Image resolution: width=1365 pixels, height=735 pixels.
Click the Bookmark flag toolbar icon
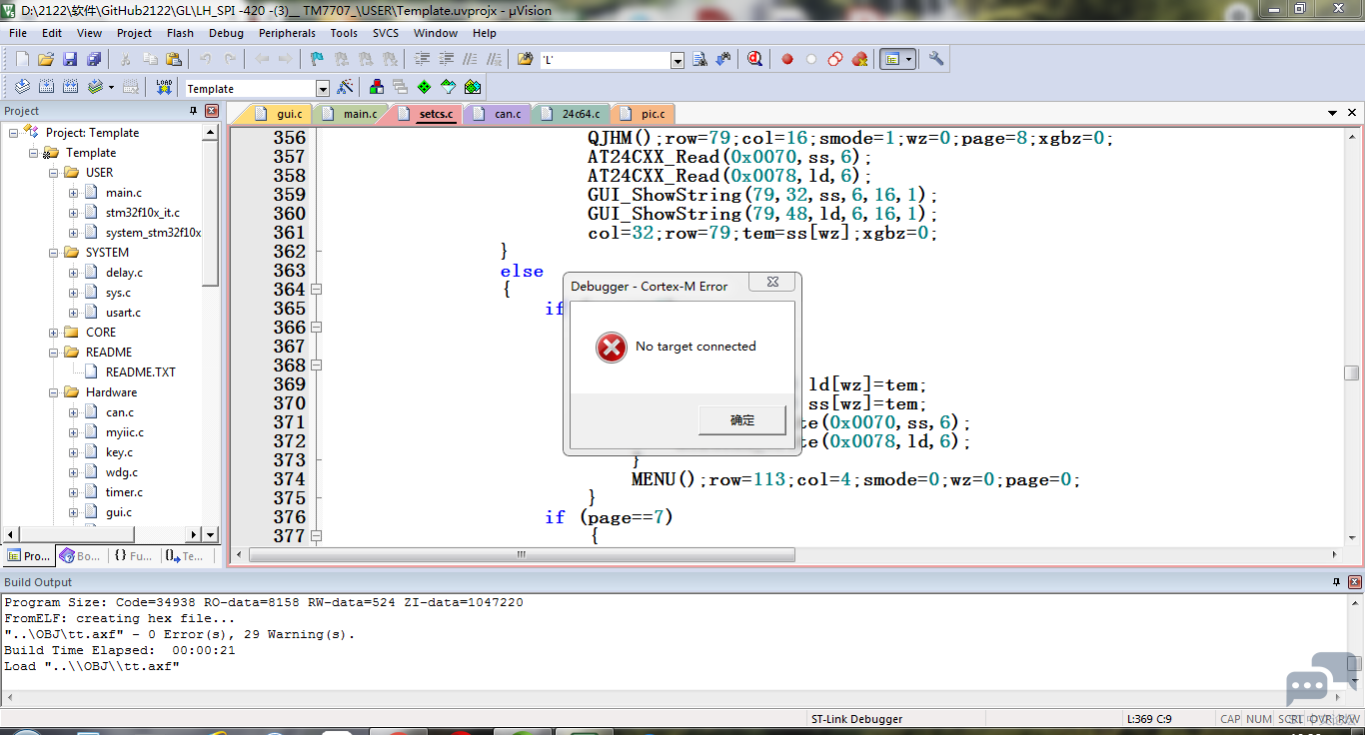pos(317,60)
